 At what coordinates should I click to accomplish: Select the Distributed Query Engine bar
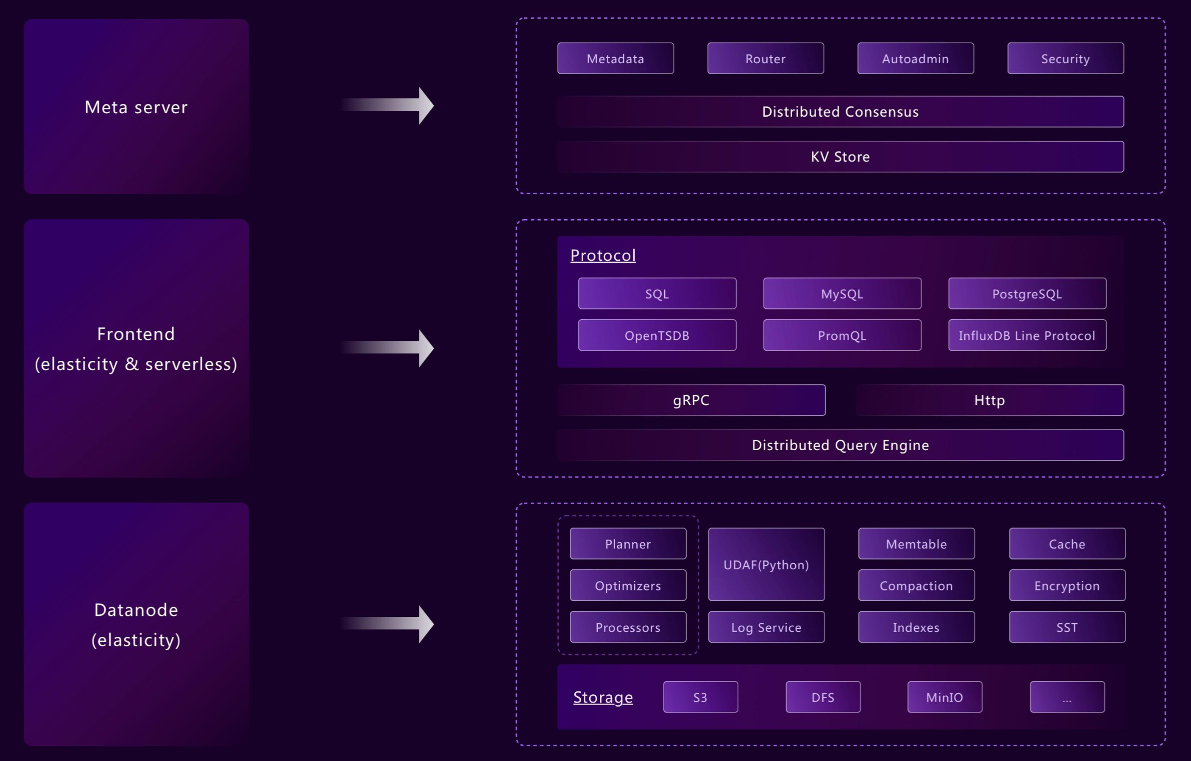(x=840, y=445)
